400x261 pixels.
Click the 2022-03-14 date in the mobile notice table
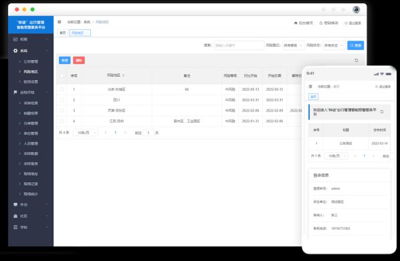pyautogui.click(x=379, y=144)
